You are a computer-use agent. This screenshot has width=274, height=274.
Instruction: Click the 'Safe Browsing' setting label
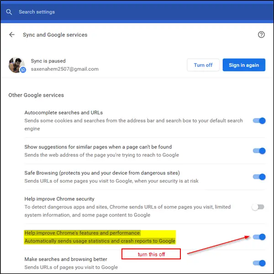coord(102,173)
